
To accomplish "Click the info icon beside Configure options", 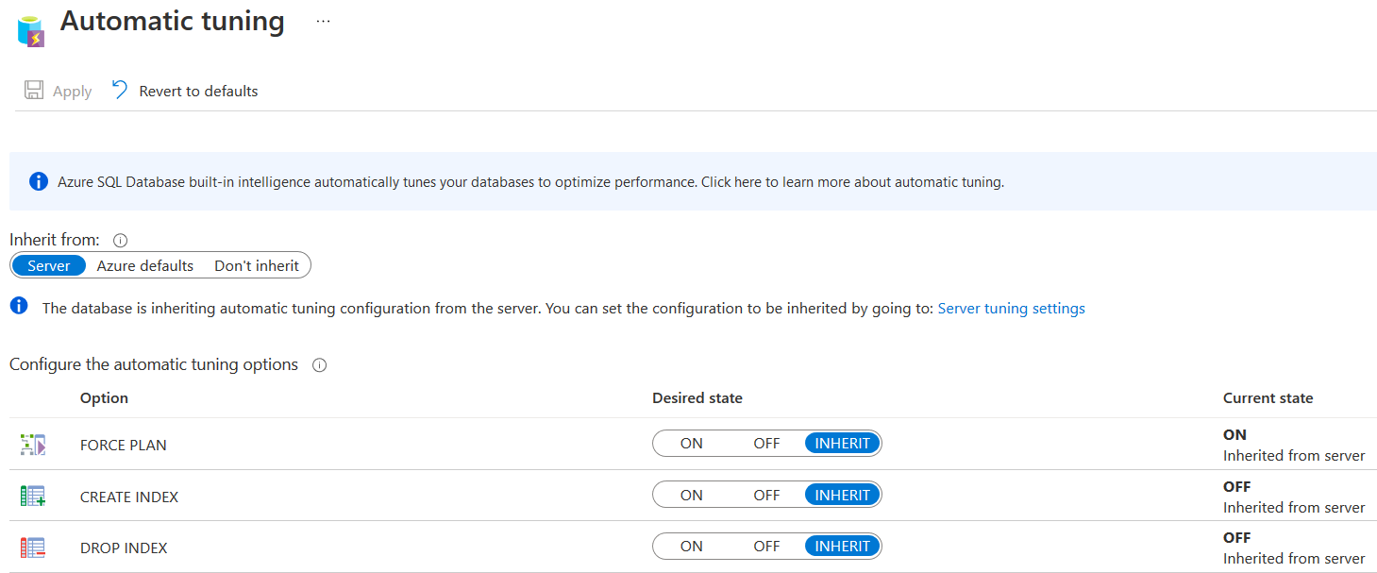I will coord(319,365).
